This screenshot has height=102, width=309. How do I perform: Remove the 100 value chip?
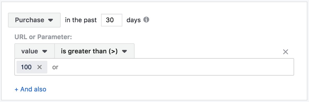40,67
